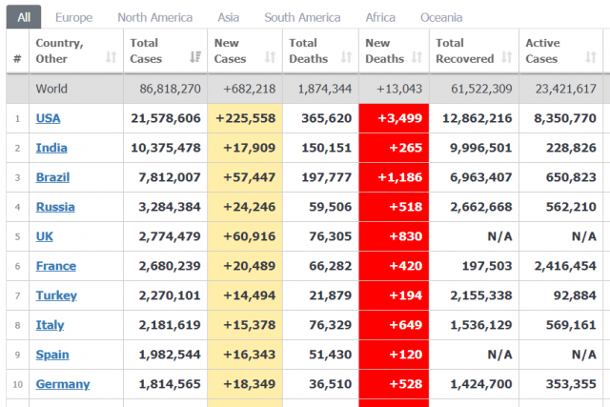Sort by Total Cases column arrows
The width and height of the screenshot is (610, 407).
(195, 57)
